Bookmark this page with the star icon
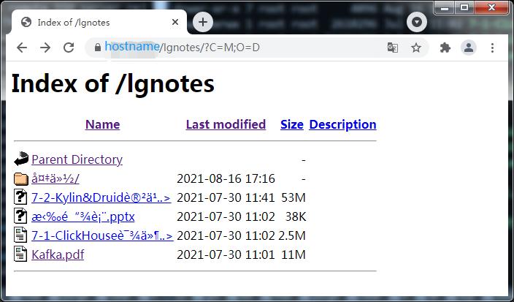Screen dimensions: 514x302 [x=416, y=48]
